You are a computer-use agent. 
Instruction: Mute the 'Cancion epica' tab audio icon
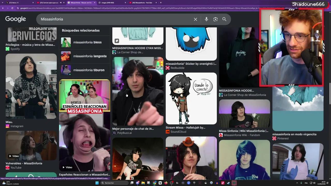pyautogui.click(x=61, y=3)
